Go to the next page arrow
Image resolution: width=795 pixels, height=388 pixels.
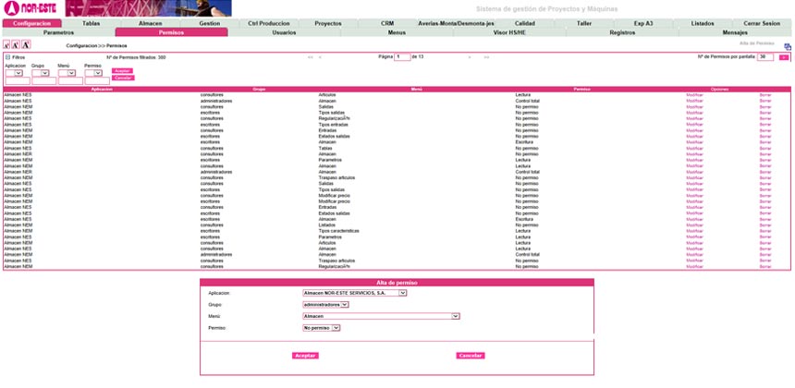point(470,57)
